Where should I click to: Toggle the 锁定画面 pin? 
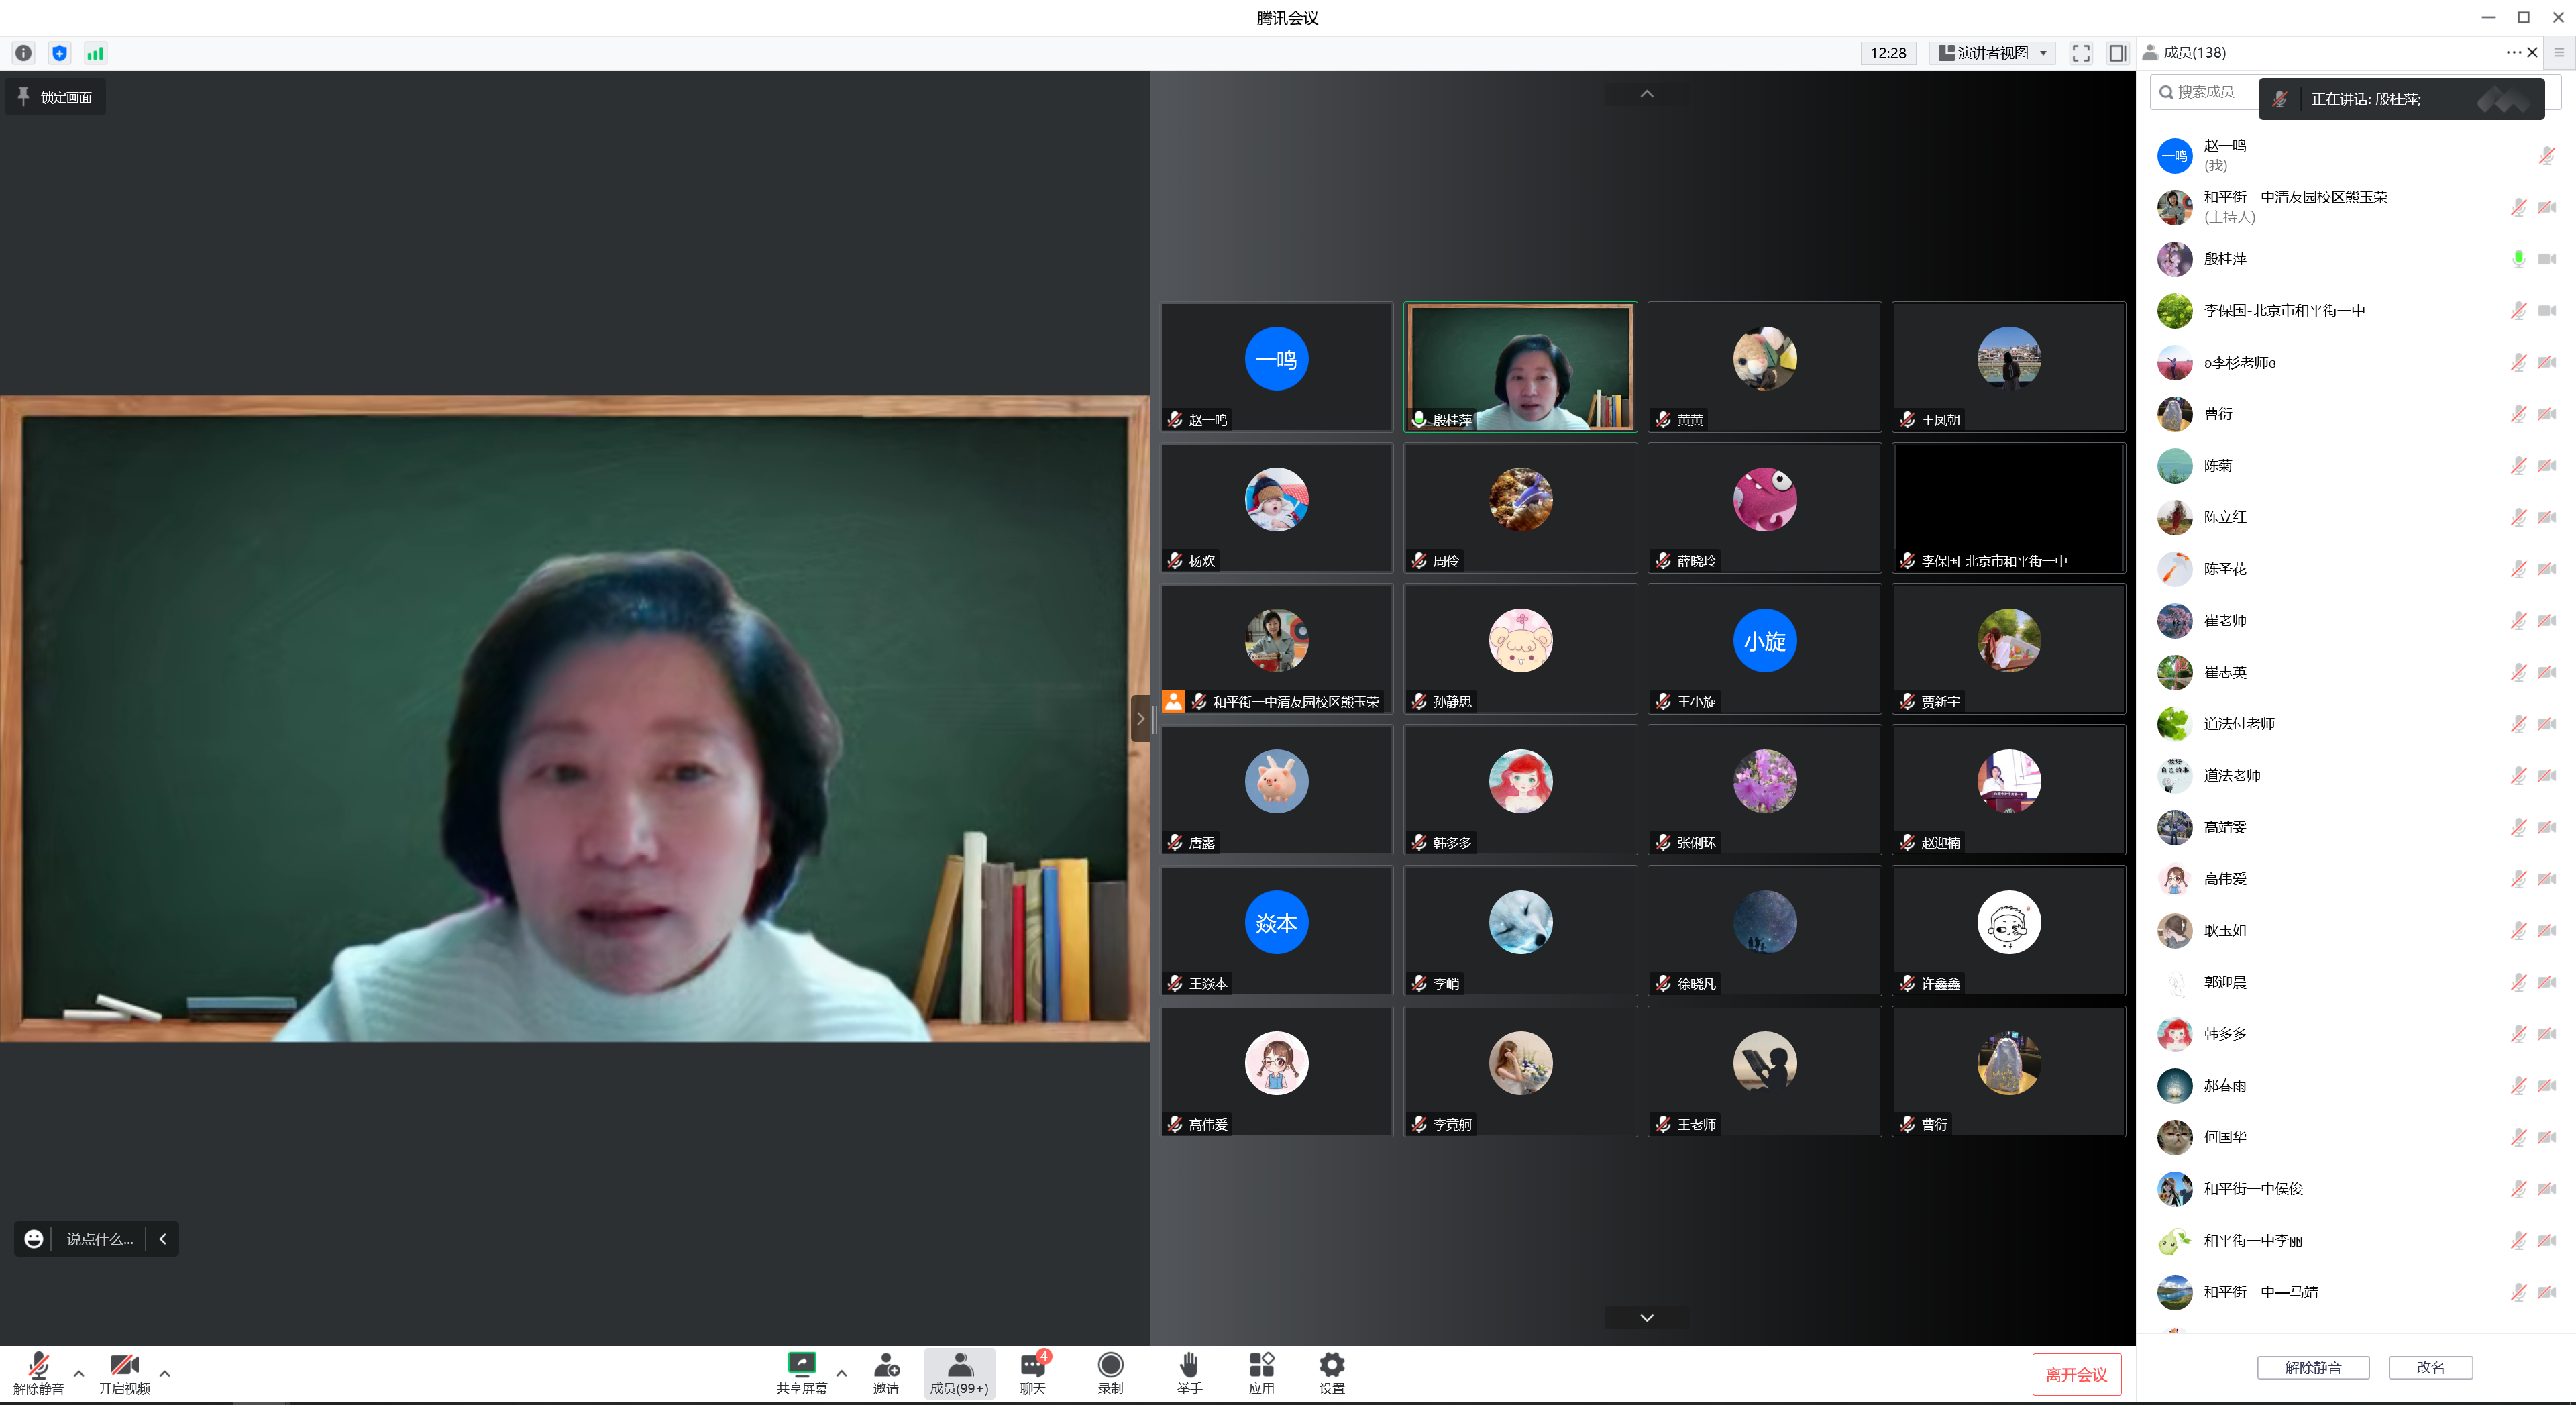pyautogui.click(x=55, y=97)
